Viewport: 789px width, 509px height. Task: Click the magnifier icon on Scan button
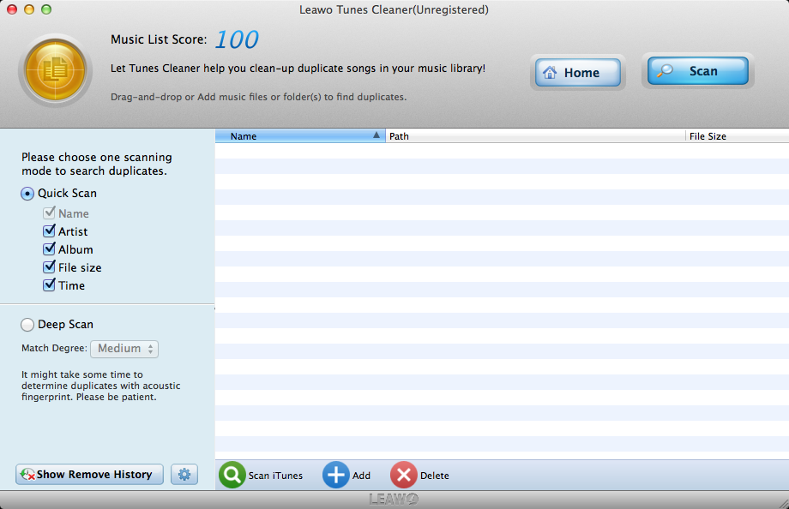666,72
